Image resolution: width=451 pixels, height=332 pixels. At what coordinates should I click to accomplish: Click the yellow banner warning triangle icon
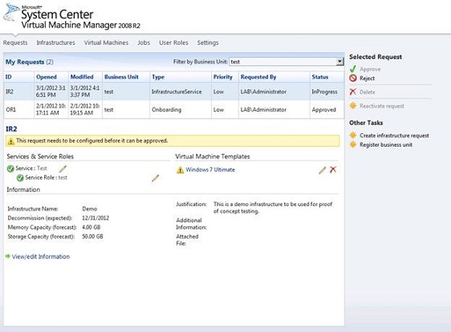tap(10, 141)
